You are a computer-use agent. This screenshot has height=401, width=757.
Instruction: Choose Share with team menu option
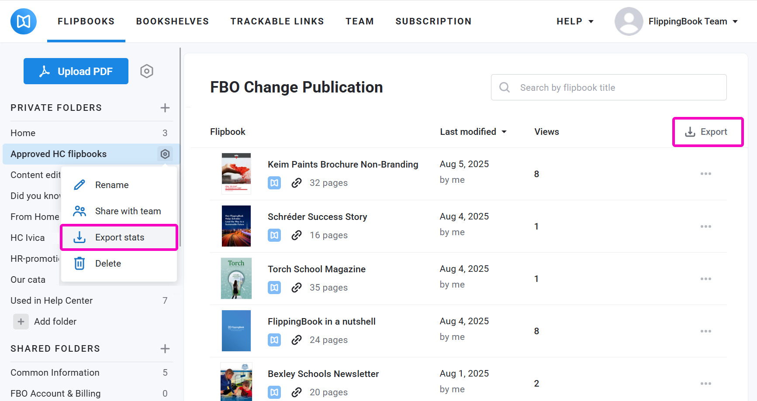click(x=128, y=211)
